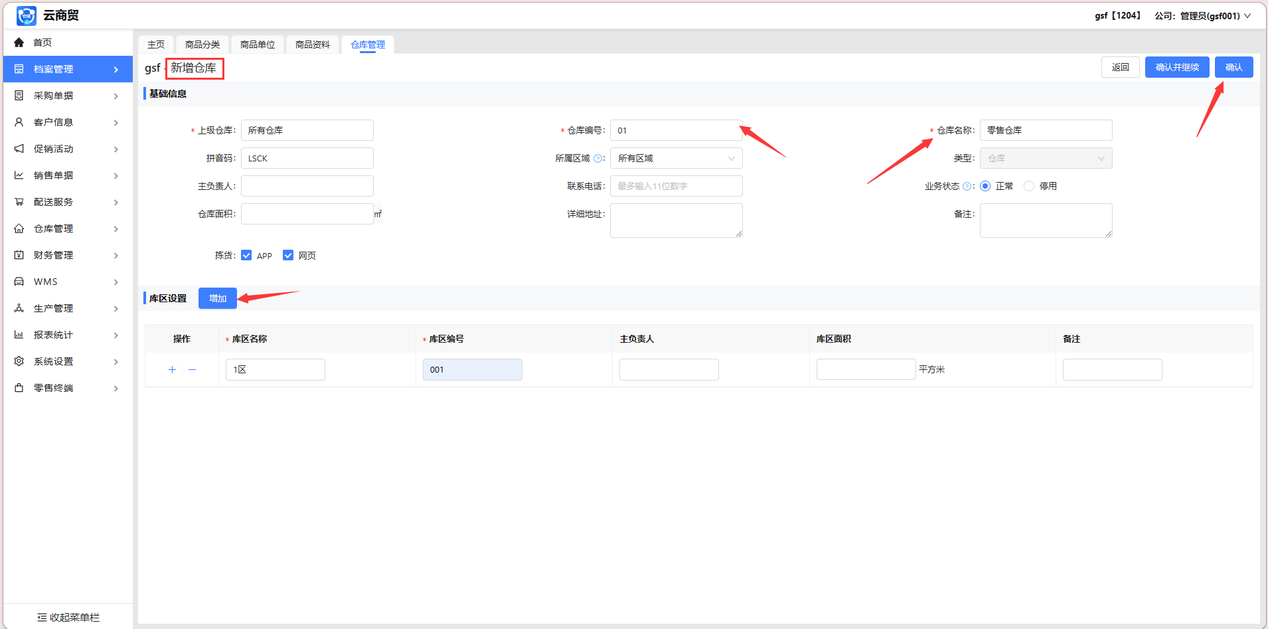Expand the 销售单据 menu chevron

point(116,176)
